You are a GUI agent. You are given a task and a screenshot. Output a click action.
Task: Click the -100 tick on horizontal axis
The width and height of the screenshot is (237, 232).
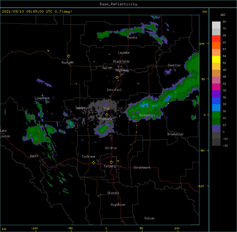(x=35, y=228)
